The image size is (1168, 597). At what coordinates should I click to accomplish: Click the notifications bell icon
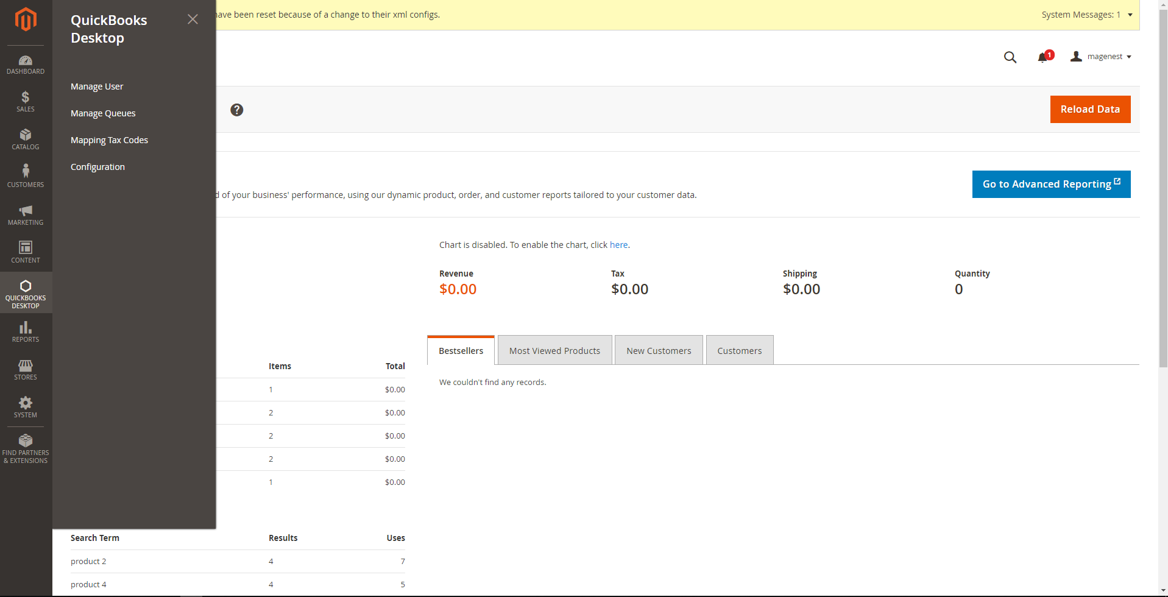(1043, 57)
